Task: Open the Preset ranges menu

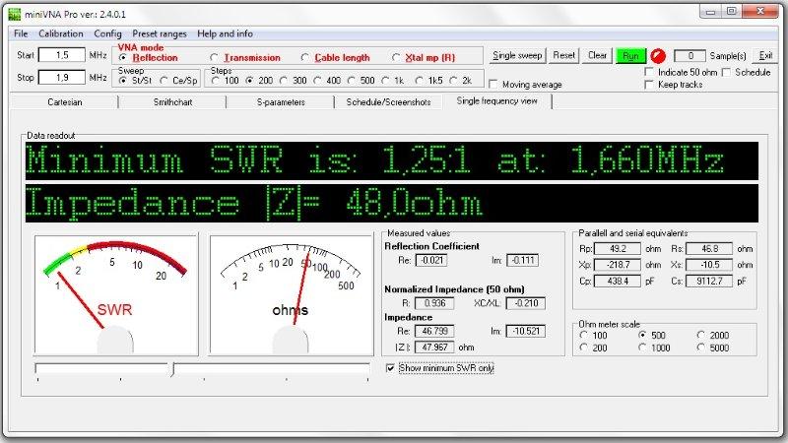Action: pos(160,33)
